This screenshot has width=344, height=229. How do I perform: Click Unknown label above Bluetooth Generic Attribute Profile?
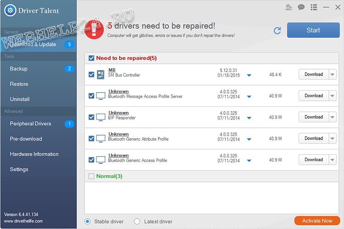pyautogui.click(x=118, y=134)
